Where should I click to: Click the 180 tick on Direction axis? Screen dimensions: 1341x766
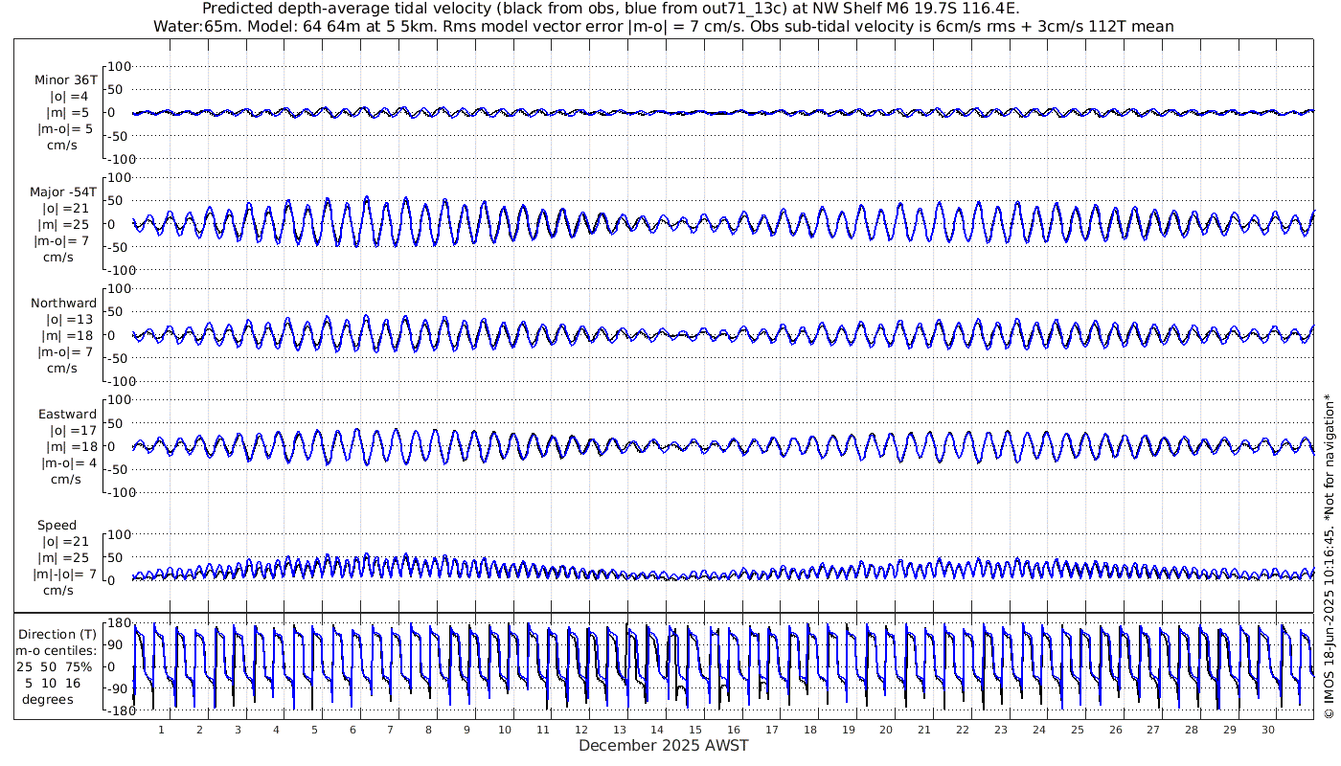(118, 623)
